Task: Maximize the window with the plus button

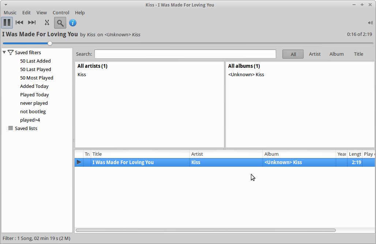Action: coord(362,5)
